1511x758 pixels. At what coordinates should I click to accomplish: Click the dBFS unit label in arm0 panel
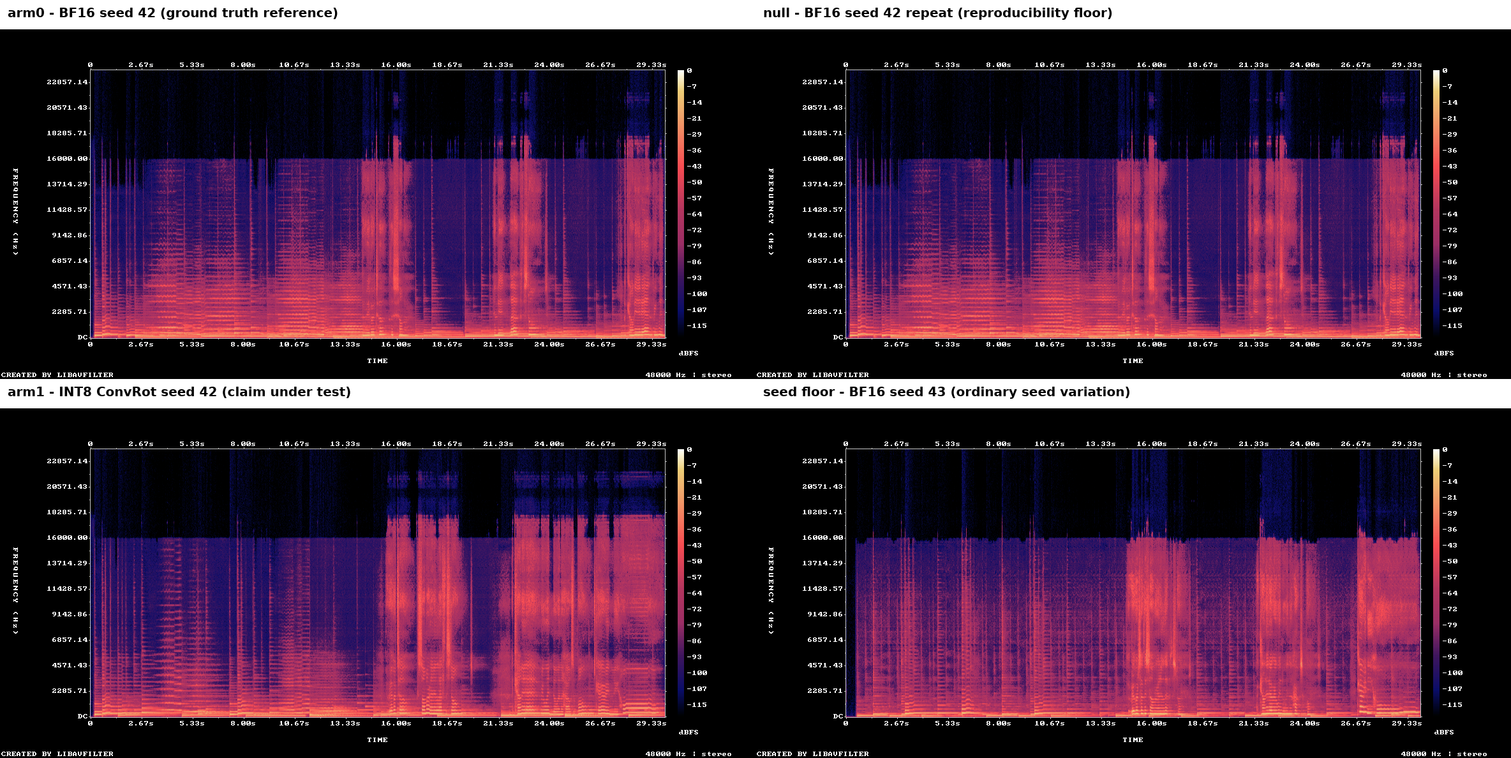[x=689, y=353]
